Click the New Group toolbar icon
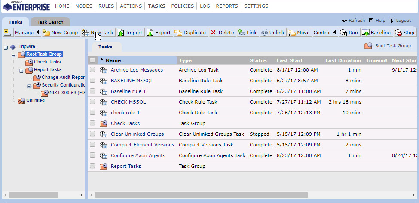Image resolution: width=419 pixels, height=203 pixels. (x=46, y=33)
